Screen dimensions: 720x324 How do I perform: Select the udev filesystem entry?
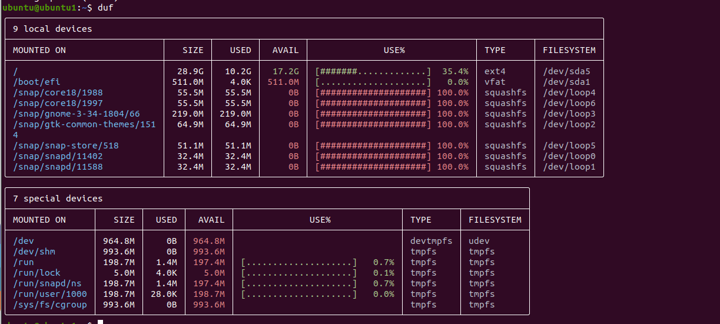point(479,241)
